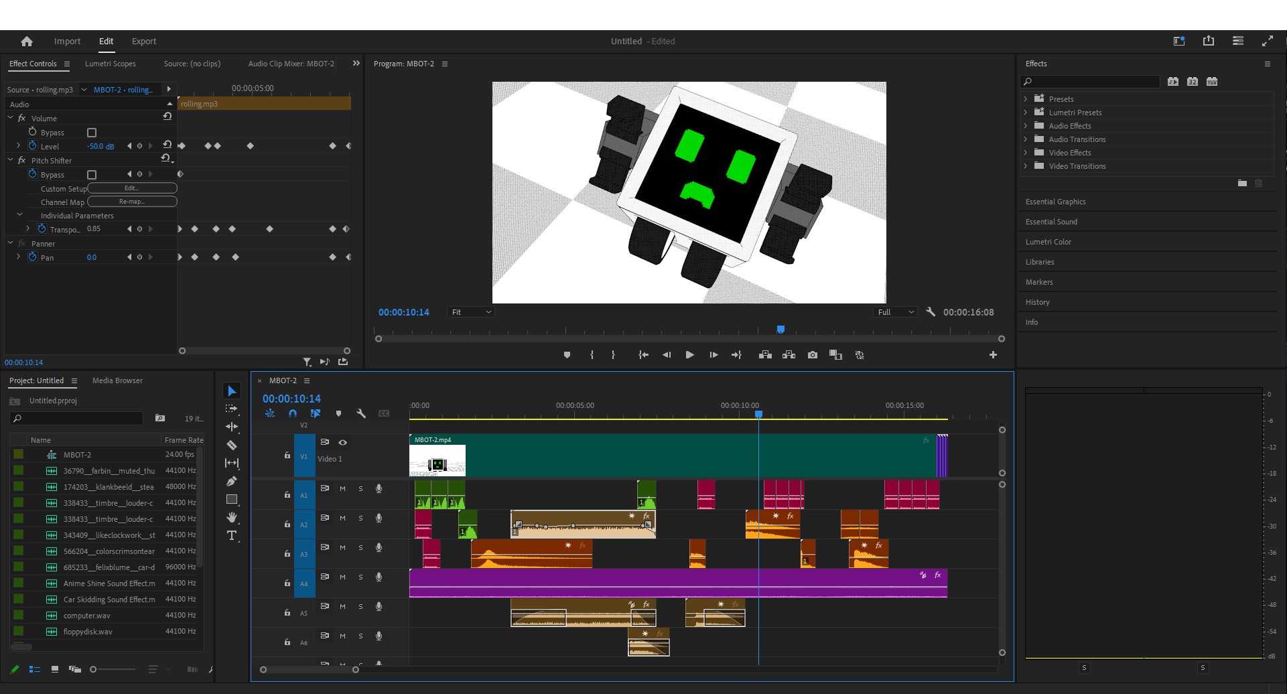
Task: Open the Fit zoom level dropdown
Action: coord(471,312)
